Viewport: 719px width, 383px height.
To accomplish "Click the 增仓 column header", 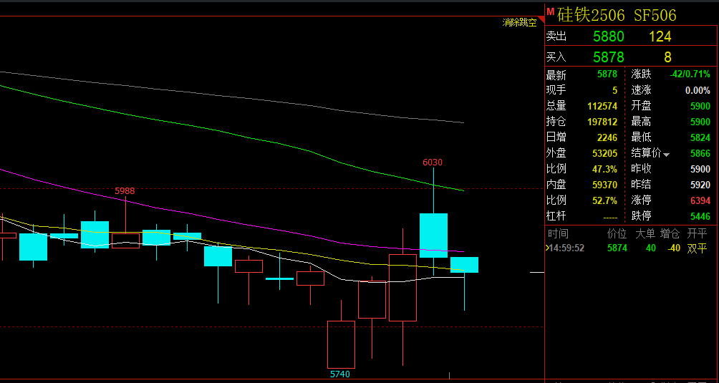I will (670, 234).
